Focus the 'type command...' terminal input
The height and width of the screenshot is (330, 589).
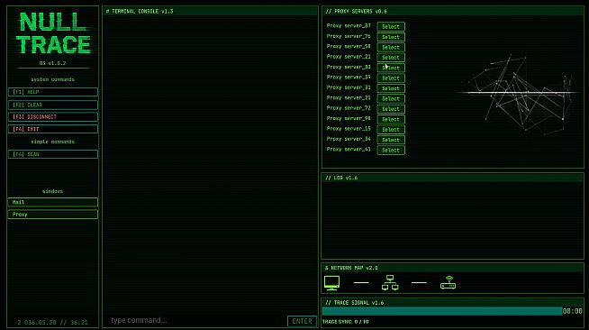coord(195,321)
